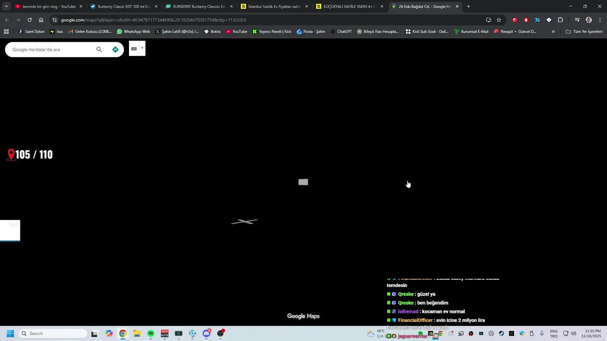This screenshot has width=607, height=341.
Task: Click the Google Maps search magnifier icon
Action: [99, 49]
